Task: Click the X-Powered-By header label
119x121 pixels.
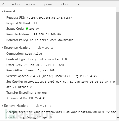Action: (x=17, y=98)
